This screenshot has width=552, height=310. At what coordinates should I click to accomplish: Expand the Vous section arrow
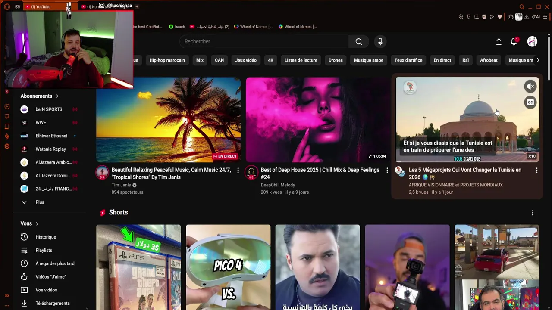[x=37, y=223]
